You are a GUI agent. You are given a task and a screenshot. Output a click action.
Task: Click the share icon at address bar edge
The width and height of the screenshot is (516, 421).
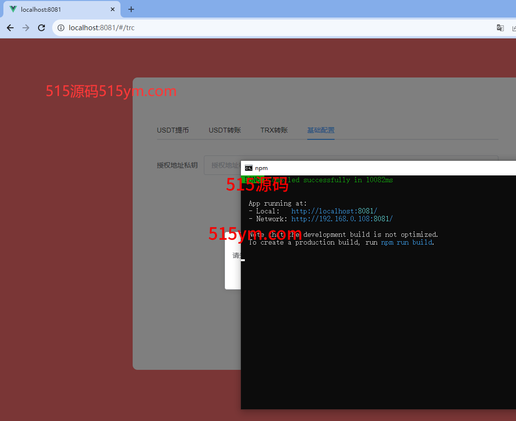click(513, 28)
